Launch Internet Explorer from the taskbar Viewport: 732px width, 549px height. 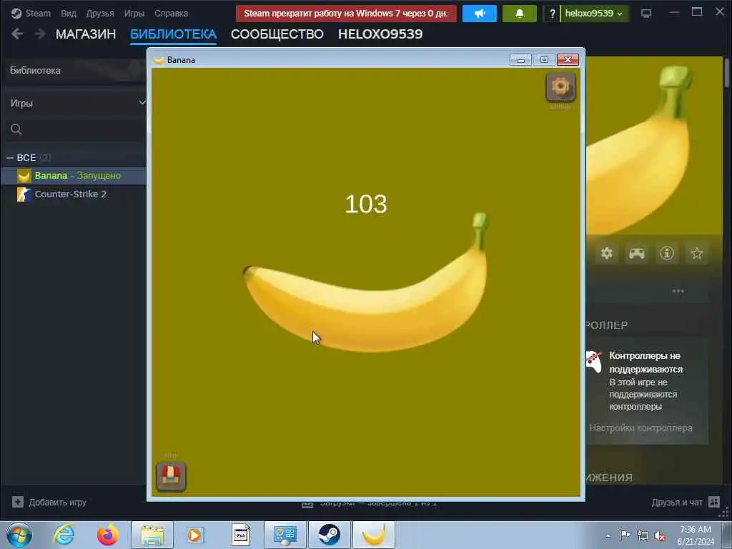[x=64, y=535]
